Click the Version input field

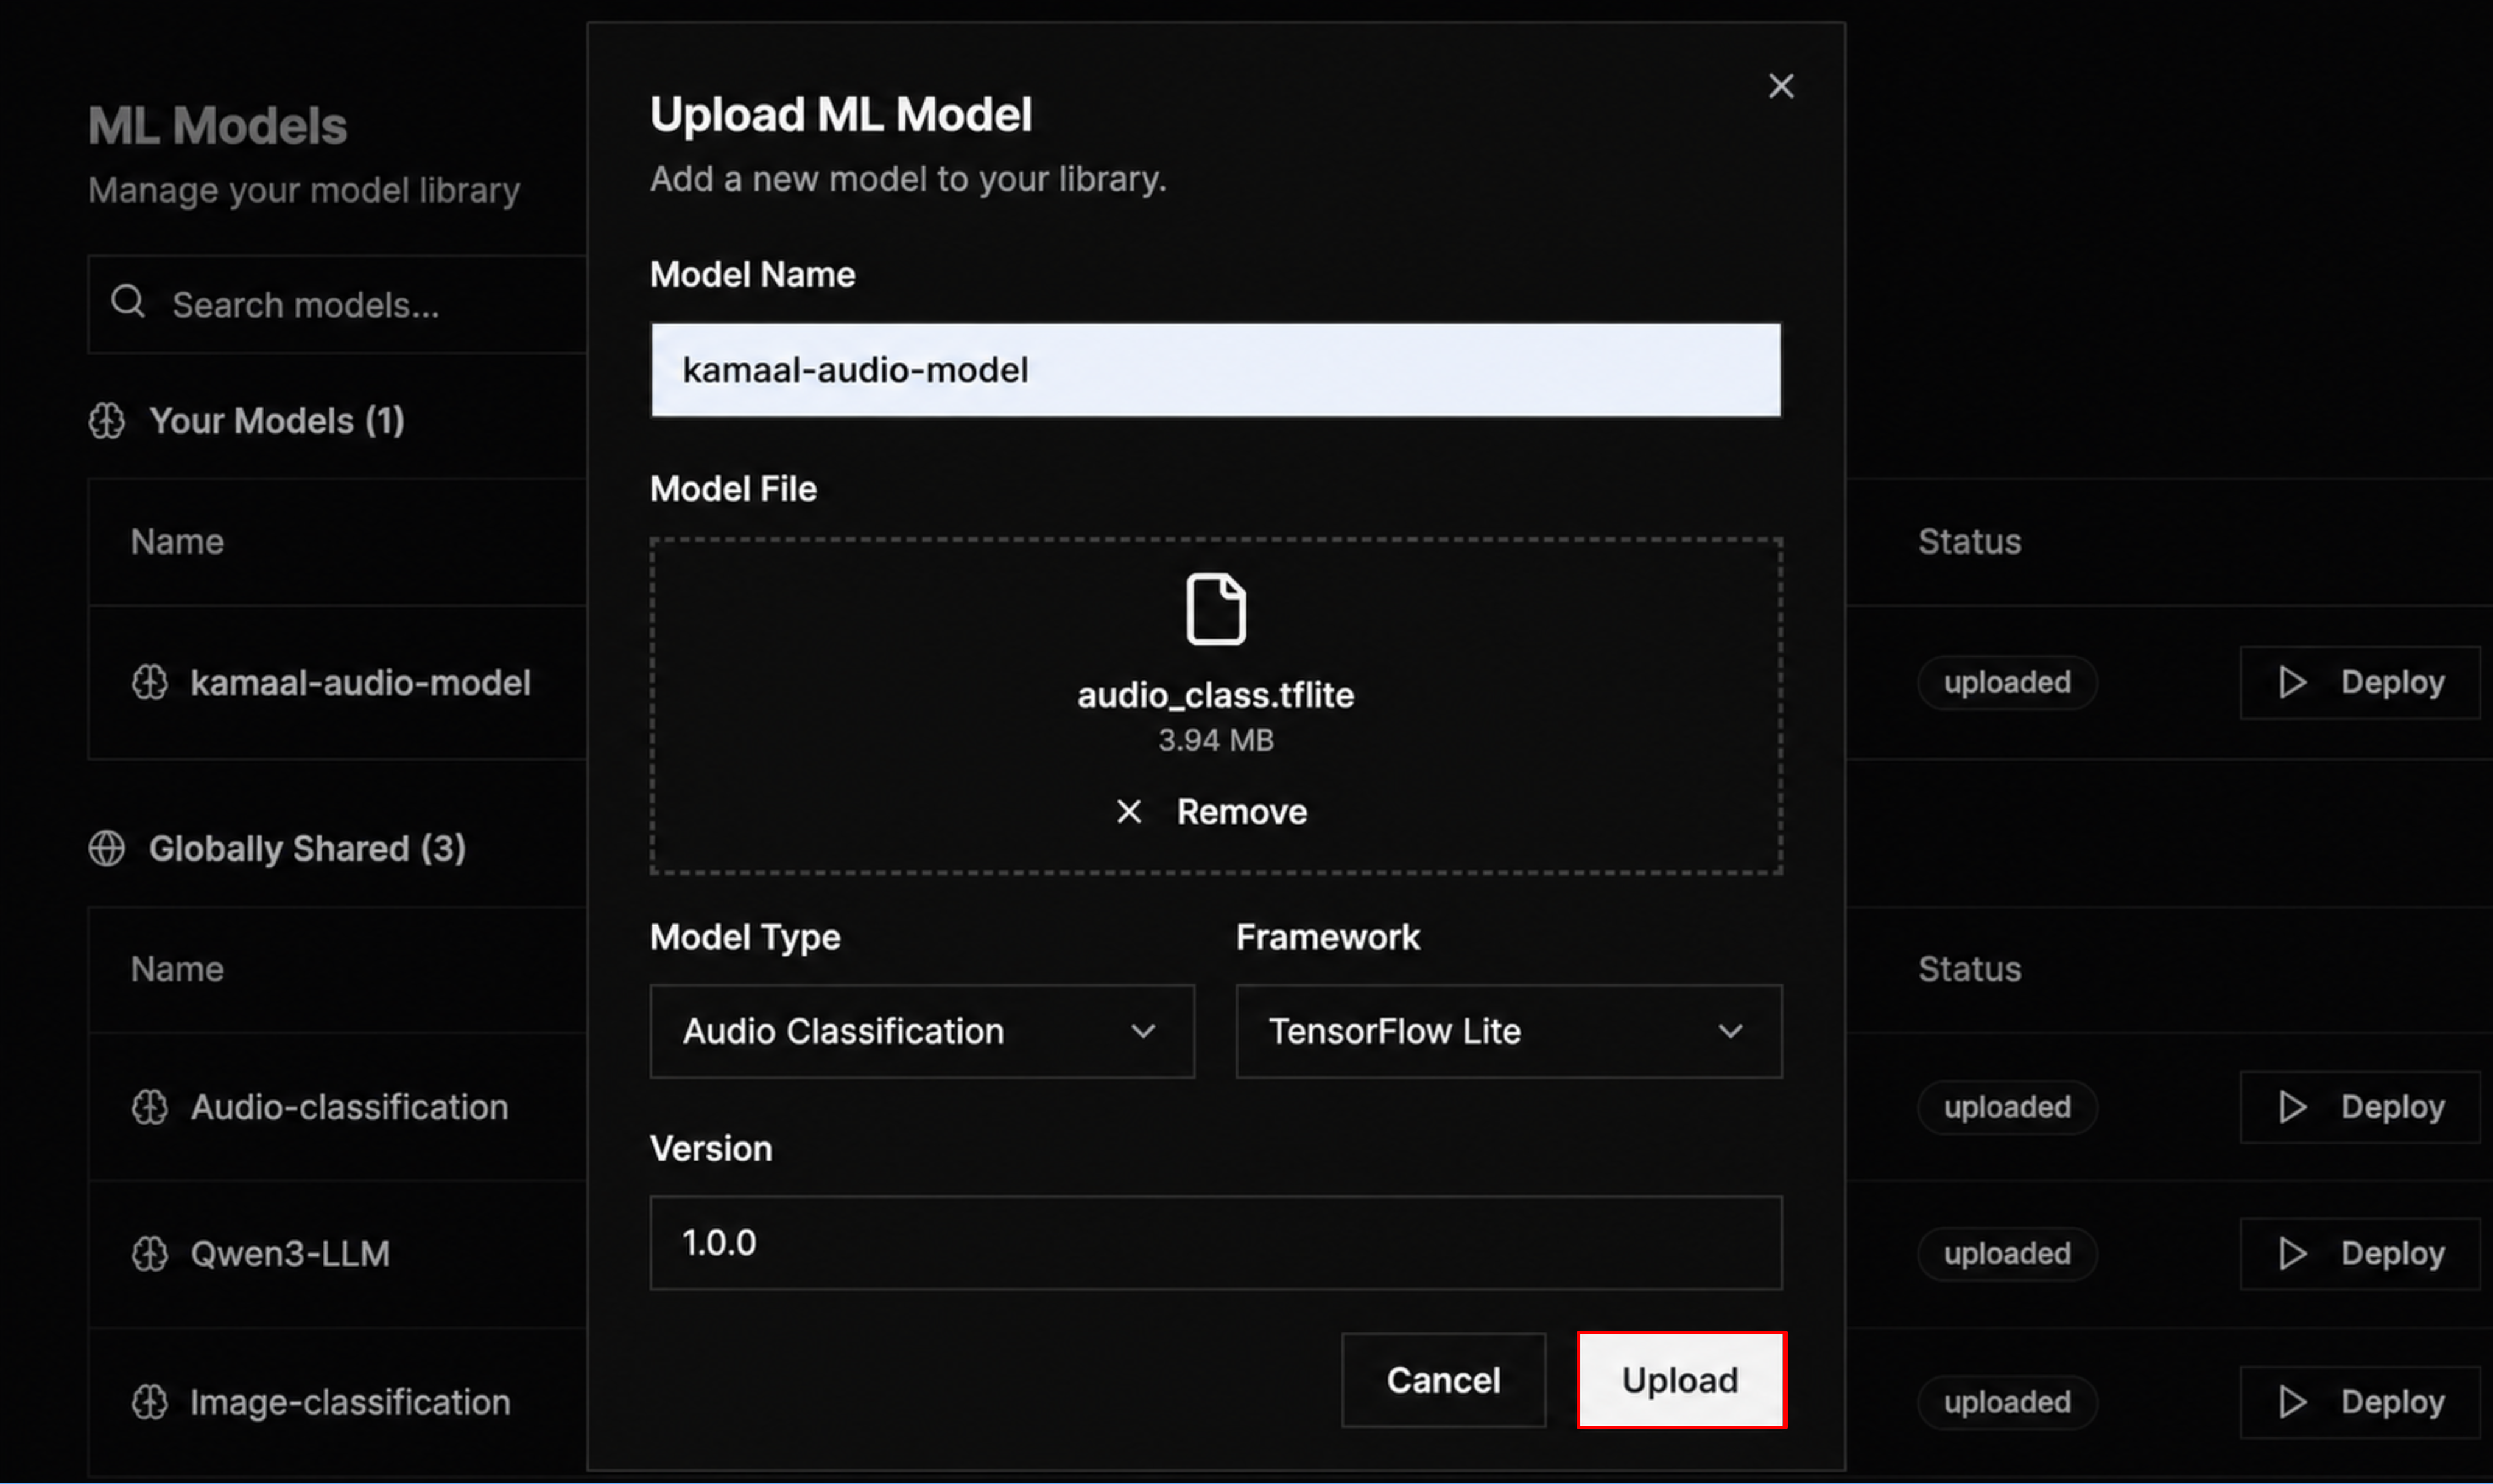1215,1243
